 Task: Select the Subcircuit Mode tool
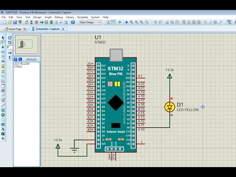point(3,66)
